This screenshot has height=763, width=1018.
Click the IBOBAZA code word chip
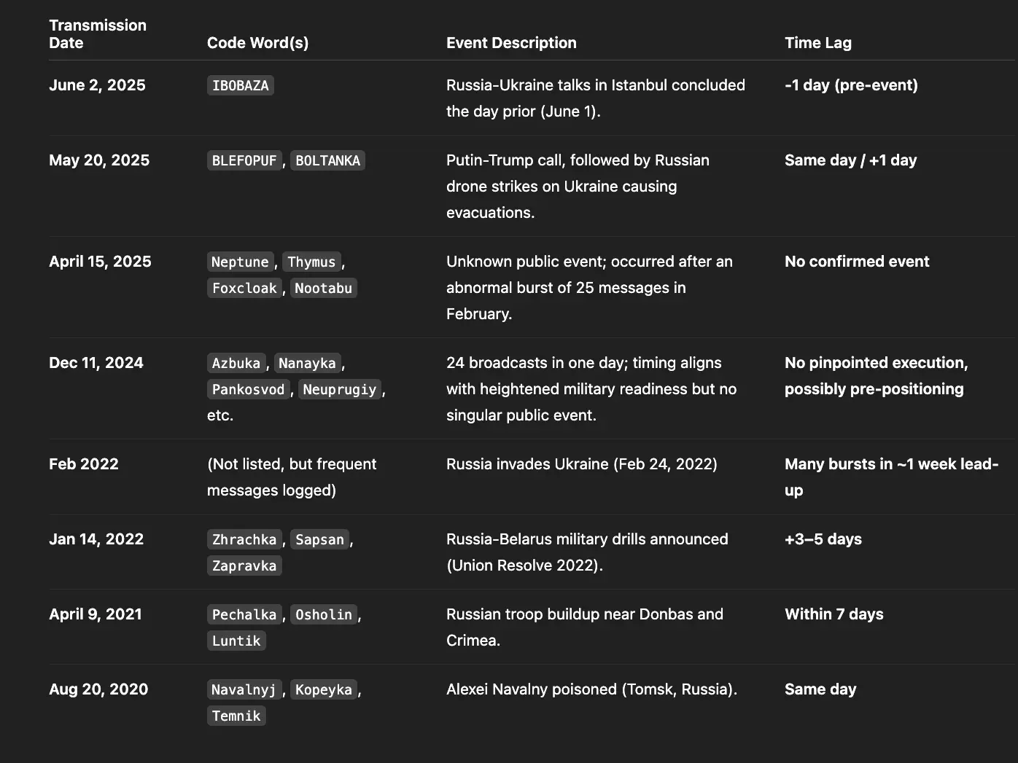[x=240, y=86]
